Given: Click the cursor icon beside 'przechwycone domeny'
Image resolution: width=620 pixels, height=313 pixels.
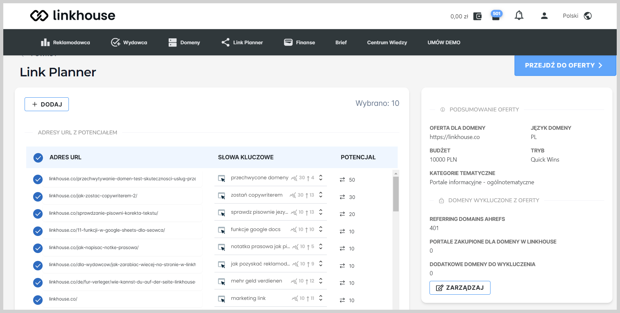Looking at the screenshot, I should click(x=222, y=178).
